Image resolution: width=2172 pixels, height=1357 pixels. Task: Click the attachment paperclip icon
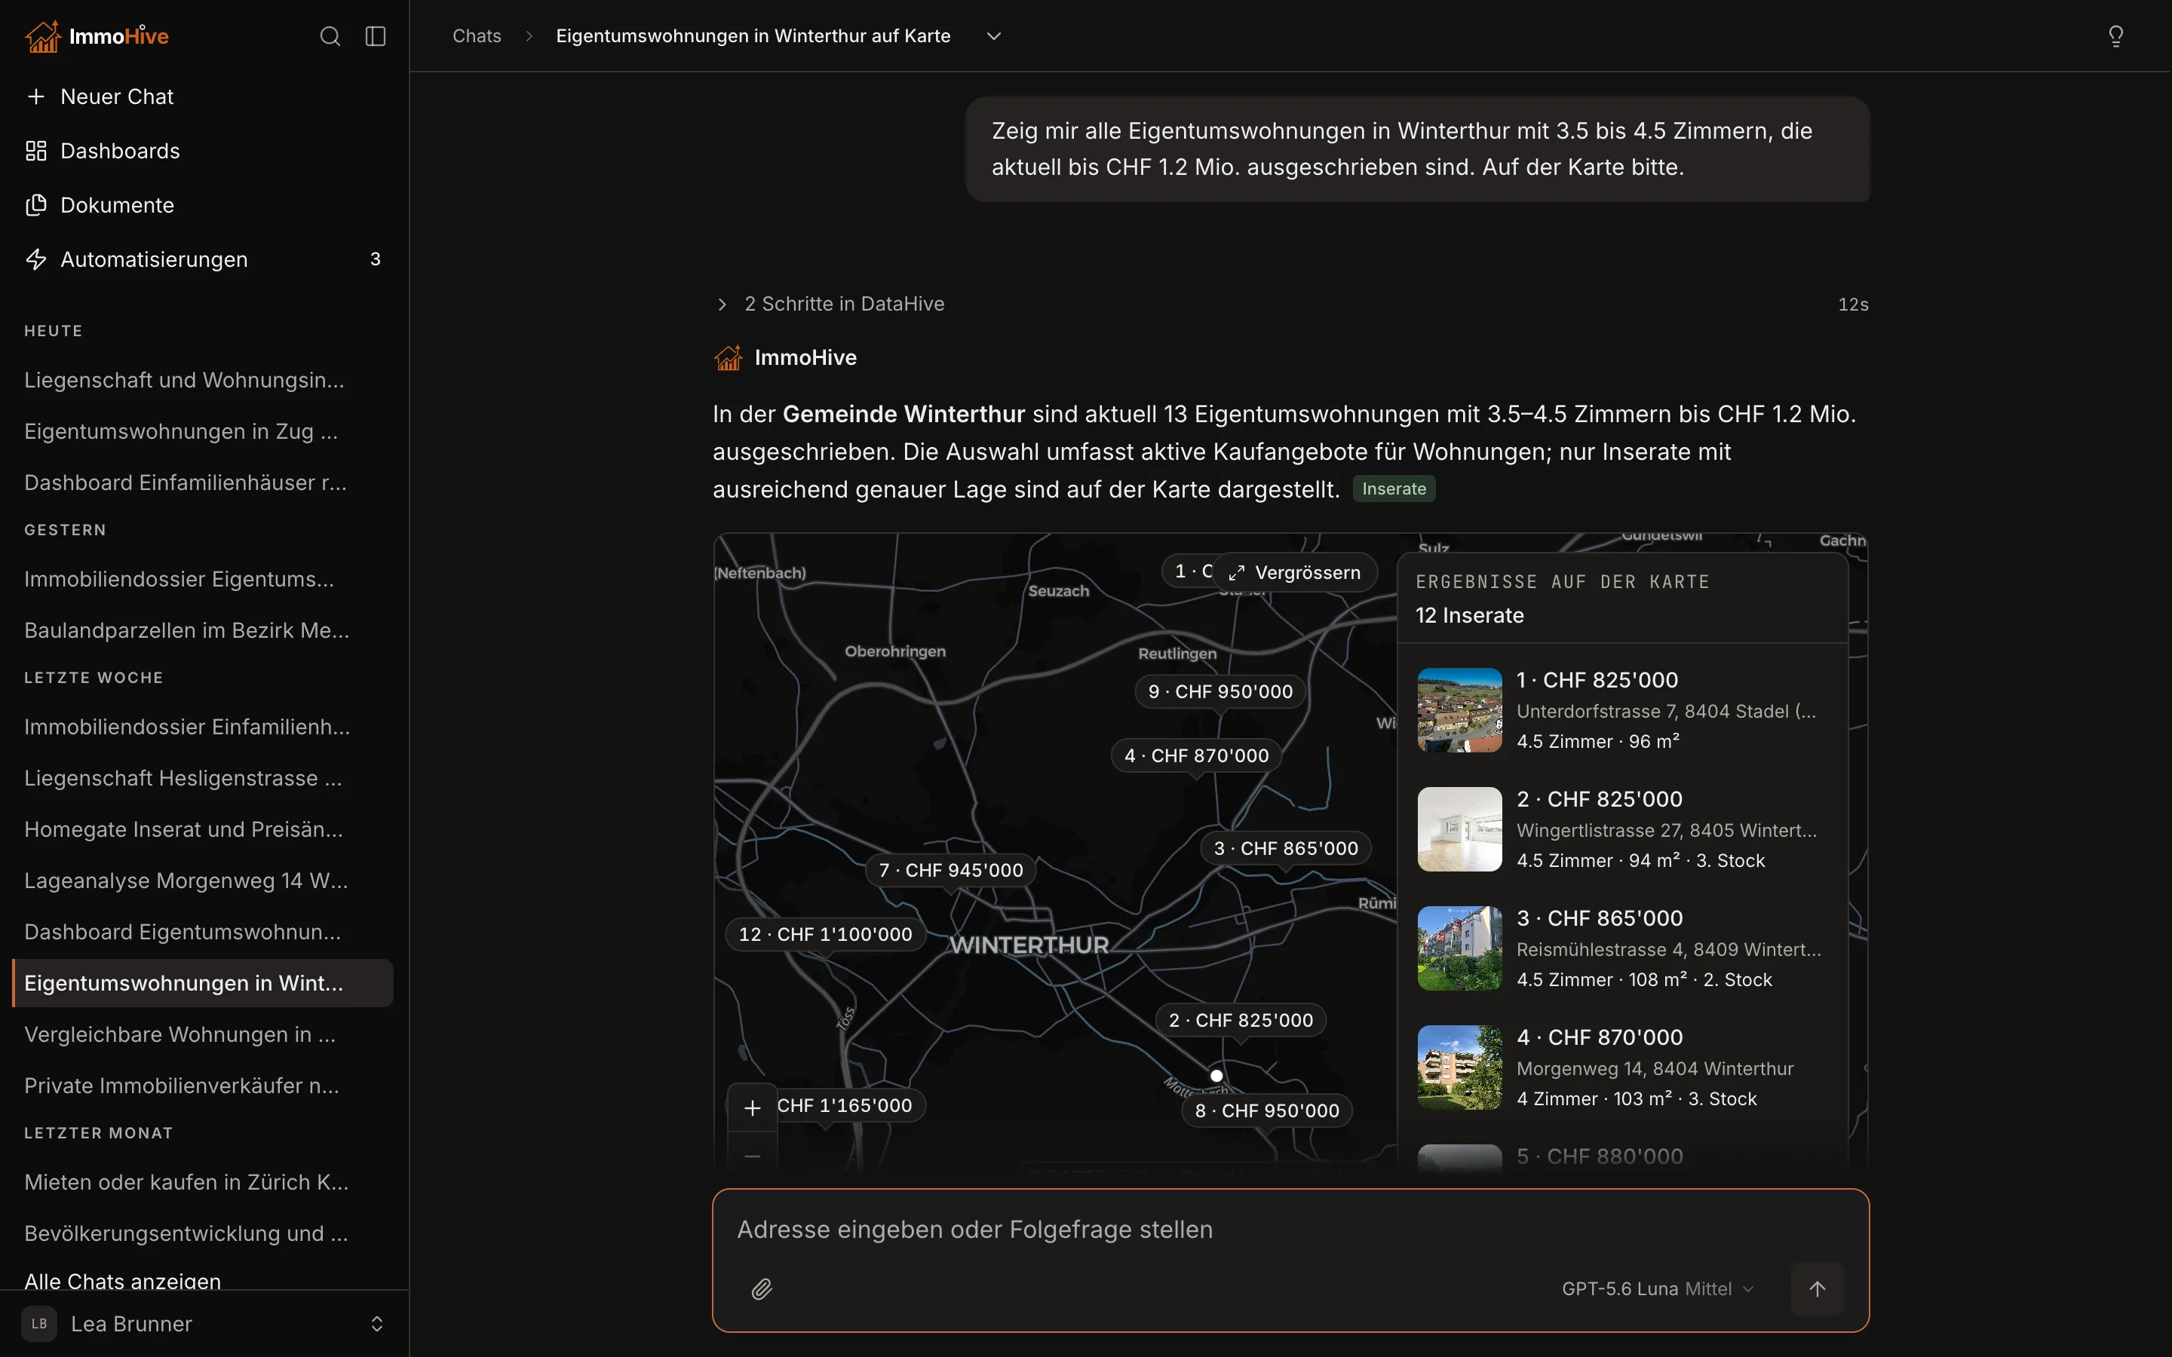[761, 1289]
